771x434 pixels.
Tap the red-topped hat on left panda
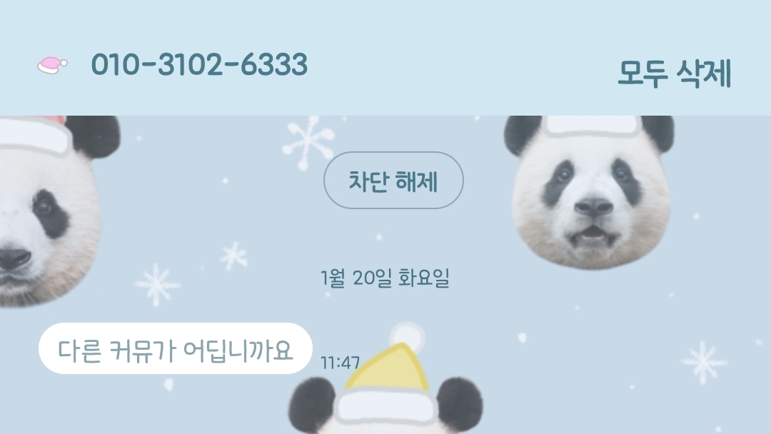(36, 134)
